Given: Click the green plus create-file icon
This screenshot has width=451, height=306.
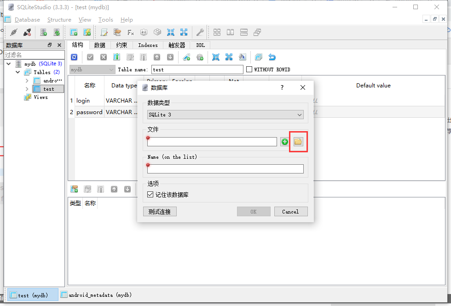Looking at the screenshot, I should [x=285, y=142].
